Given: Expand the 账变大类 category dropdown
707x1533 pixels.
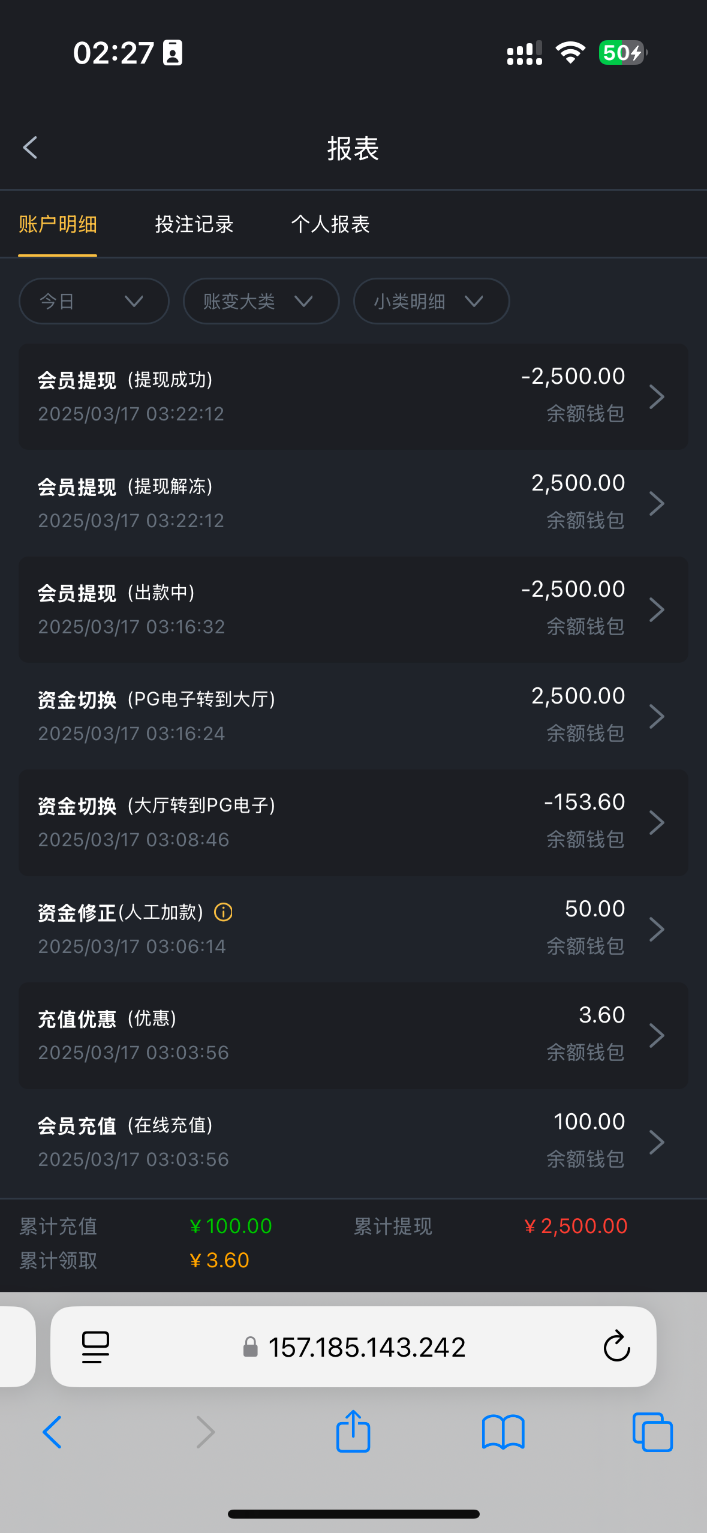Looking at the screenshot, I should 261,301.
